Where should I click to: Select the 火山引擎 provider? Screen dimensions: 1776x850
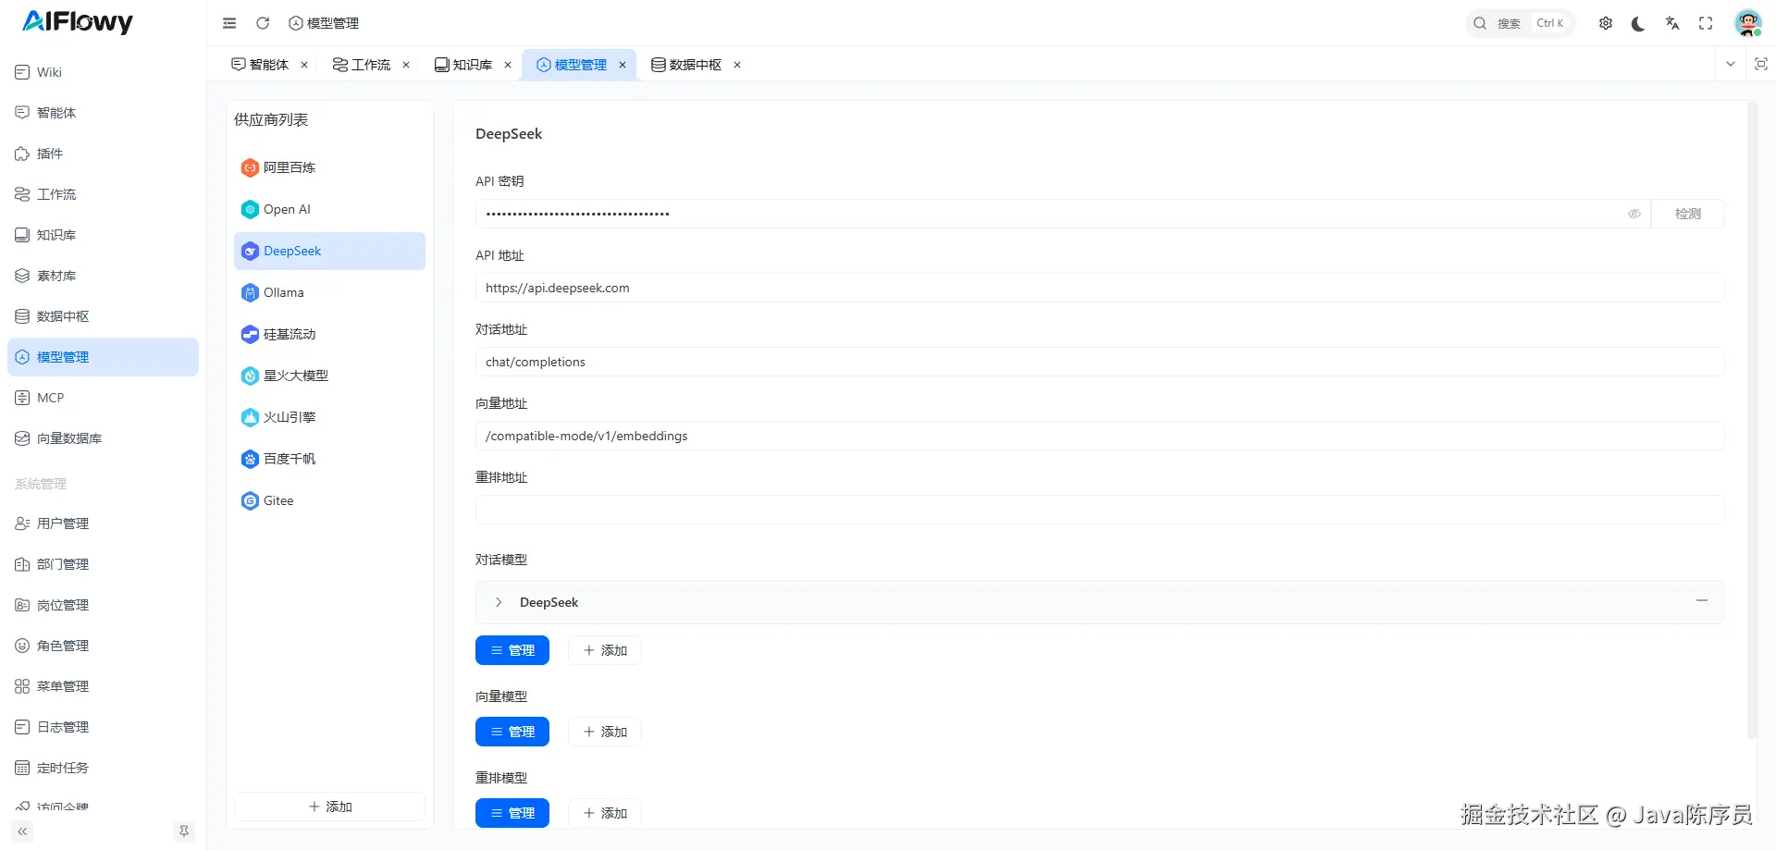point(329,417)
